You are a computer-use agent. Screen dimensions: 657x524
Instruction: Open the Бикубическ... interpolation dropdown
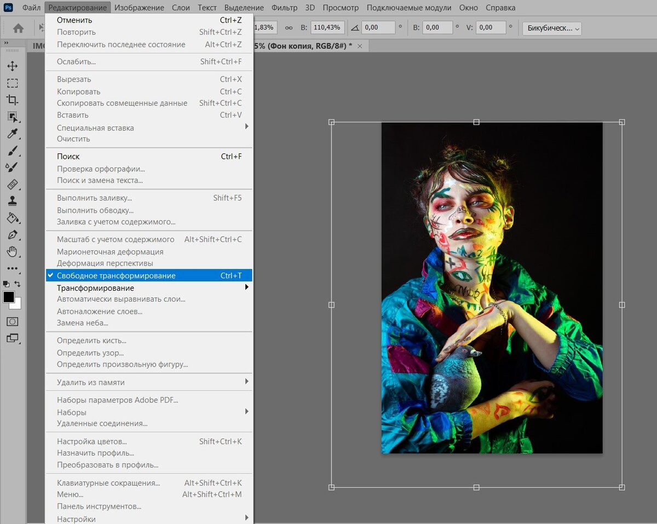pyautogui.click(x=552, y=28)
